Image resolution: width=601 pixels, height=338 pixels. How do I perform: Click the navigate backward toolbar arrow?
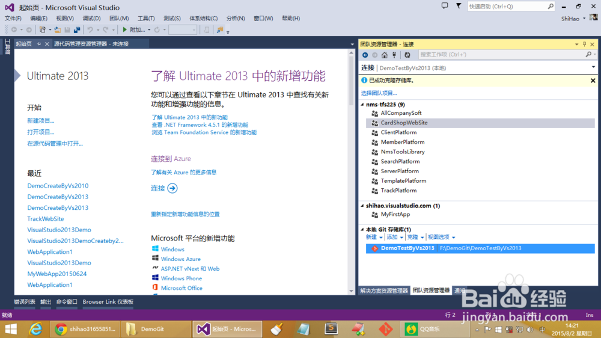coord(14,29)
